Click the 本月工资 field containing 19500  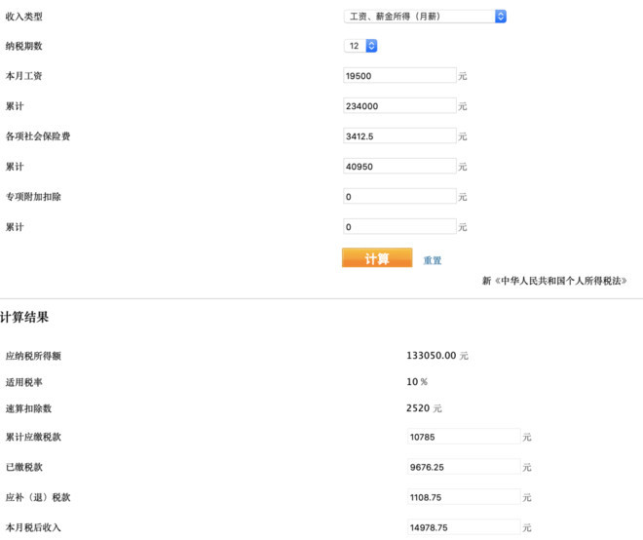(399, 75)
